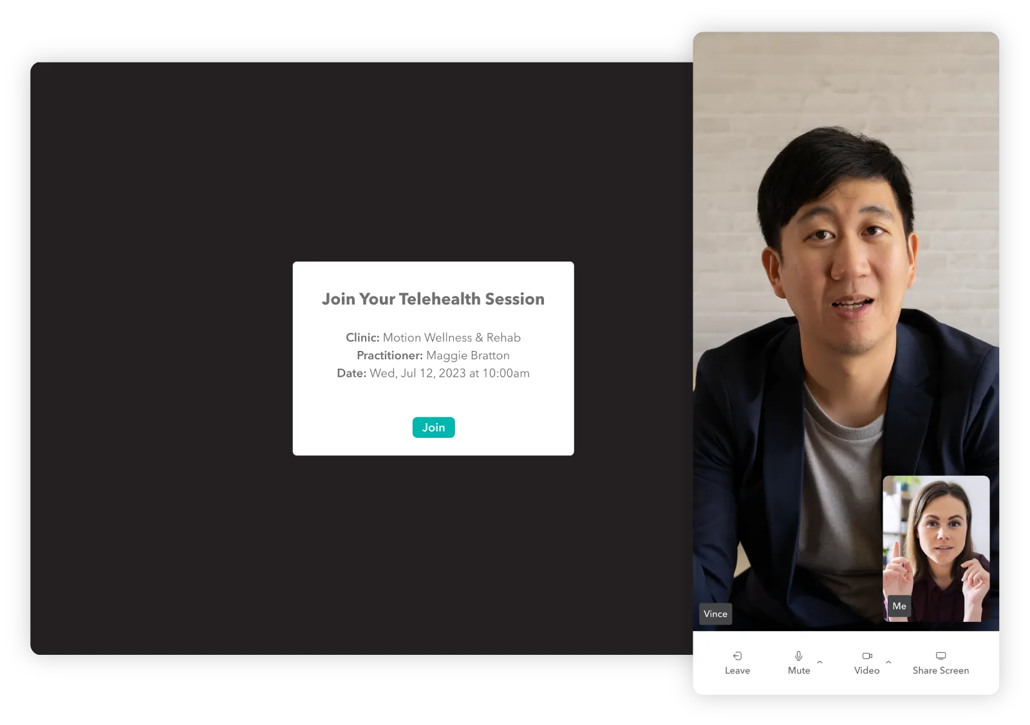
Task: Open the microphone options chevron next to Mute
Action: coord(820,662)
